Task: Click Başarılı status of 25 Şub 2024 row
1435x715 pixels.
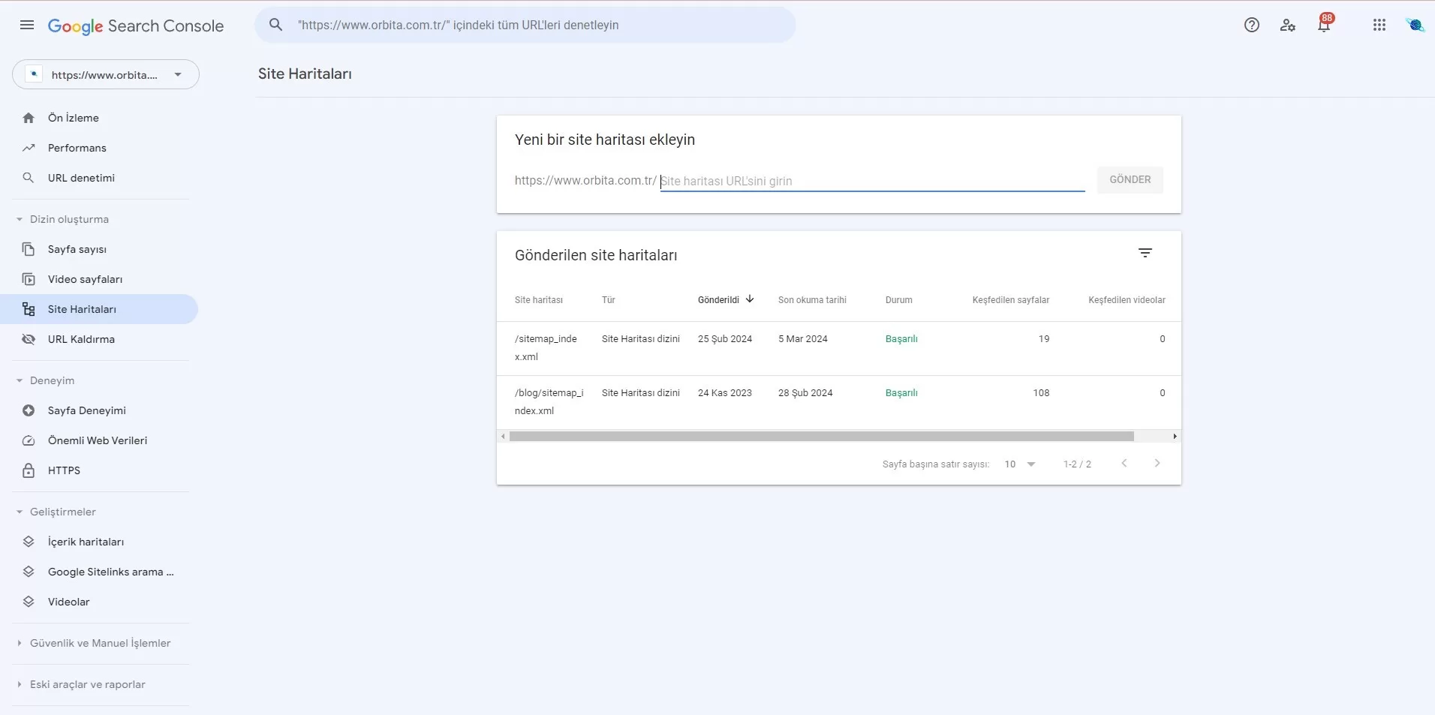Action: coord(901,339)
